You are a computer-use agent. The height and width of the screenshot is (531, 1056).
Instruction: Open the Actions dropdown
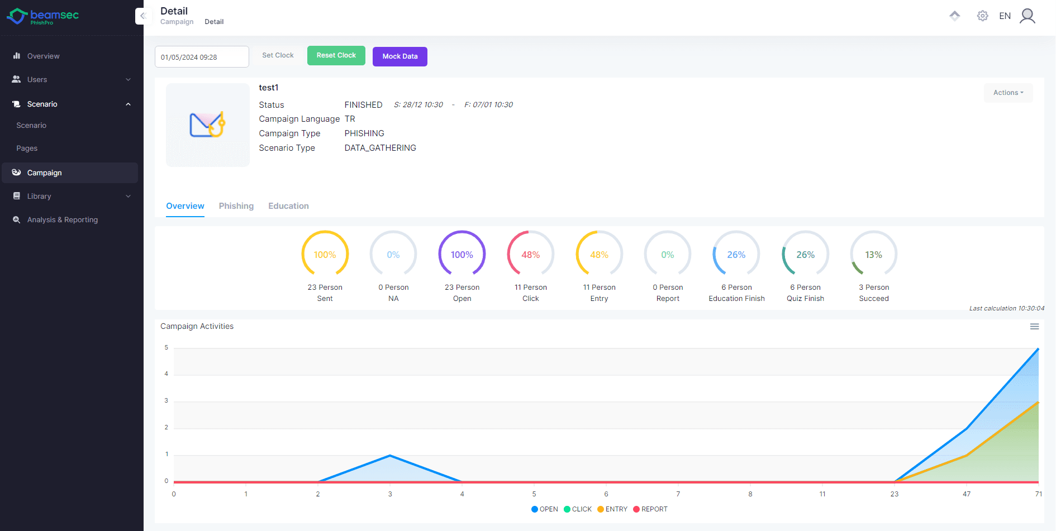(1008, 93)
